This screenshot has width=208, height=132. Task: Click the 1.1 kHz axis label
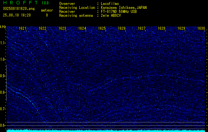pos(2,43)
